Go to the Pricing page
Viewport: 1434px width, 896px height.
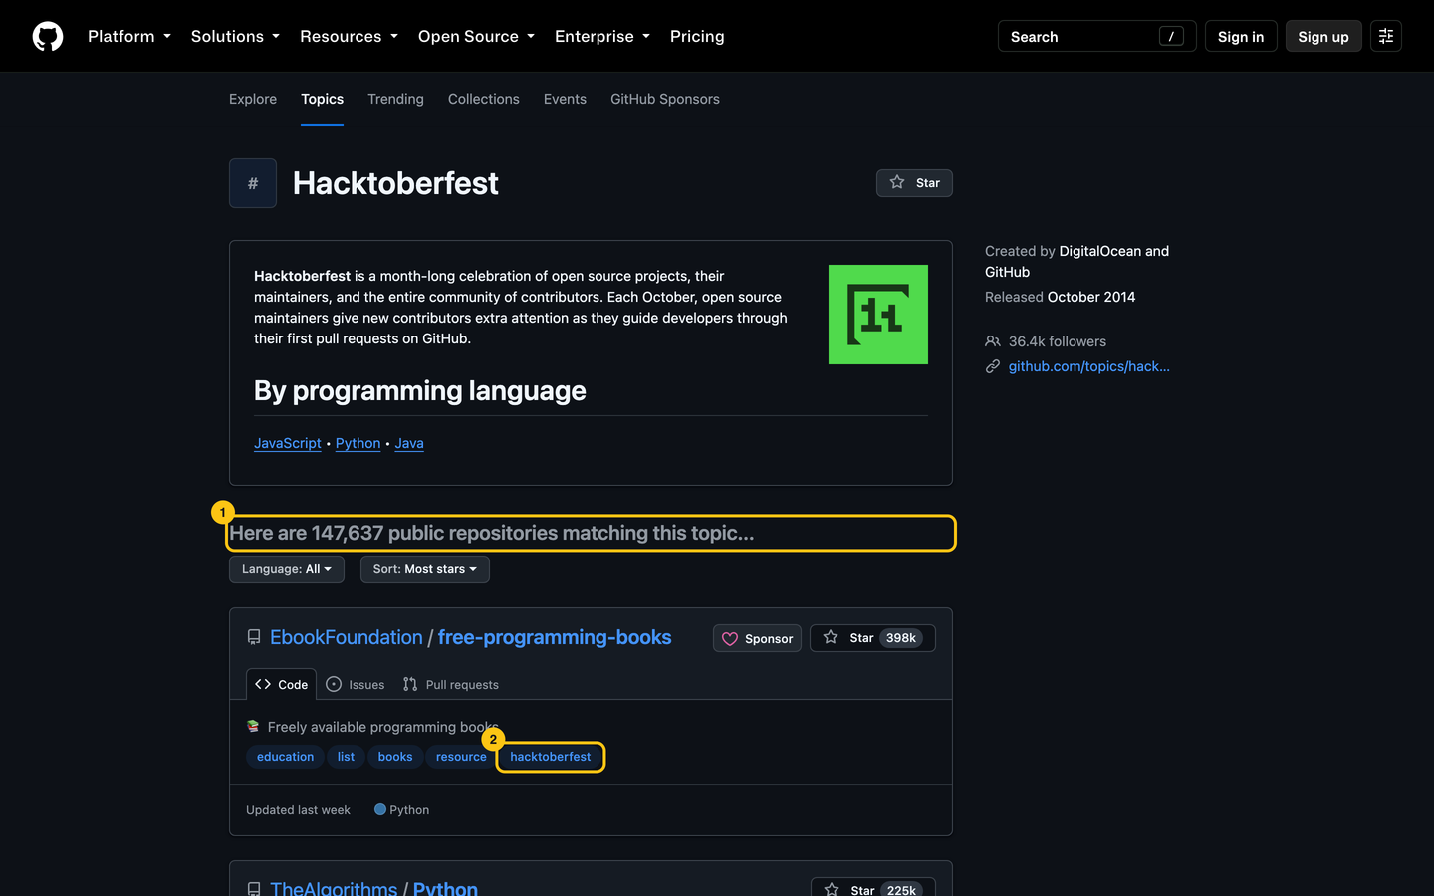pyautogui.click(x=697, y=36)
